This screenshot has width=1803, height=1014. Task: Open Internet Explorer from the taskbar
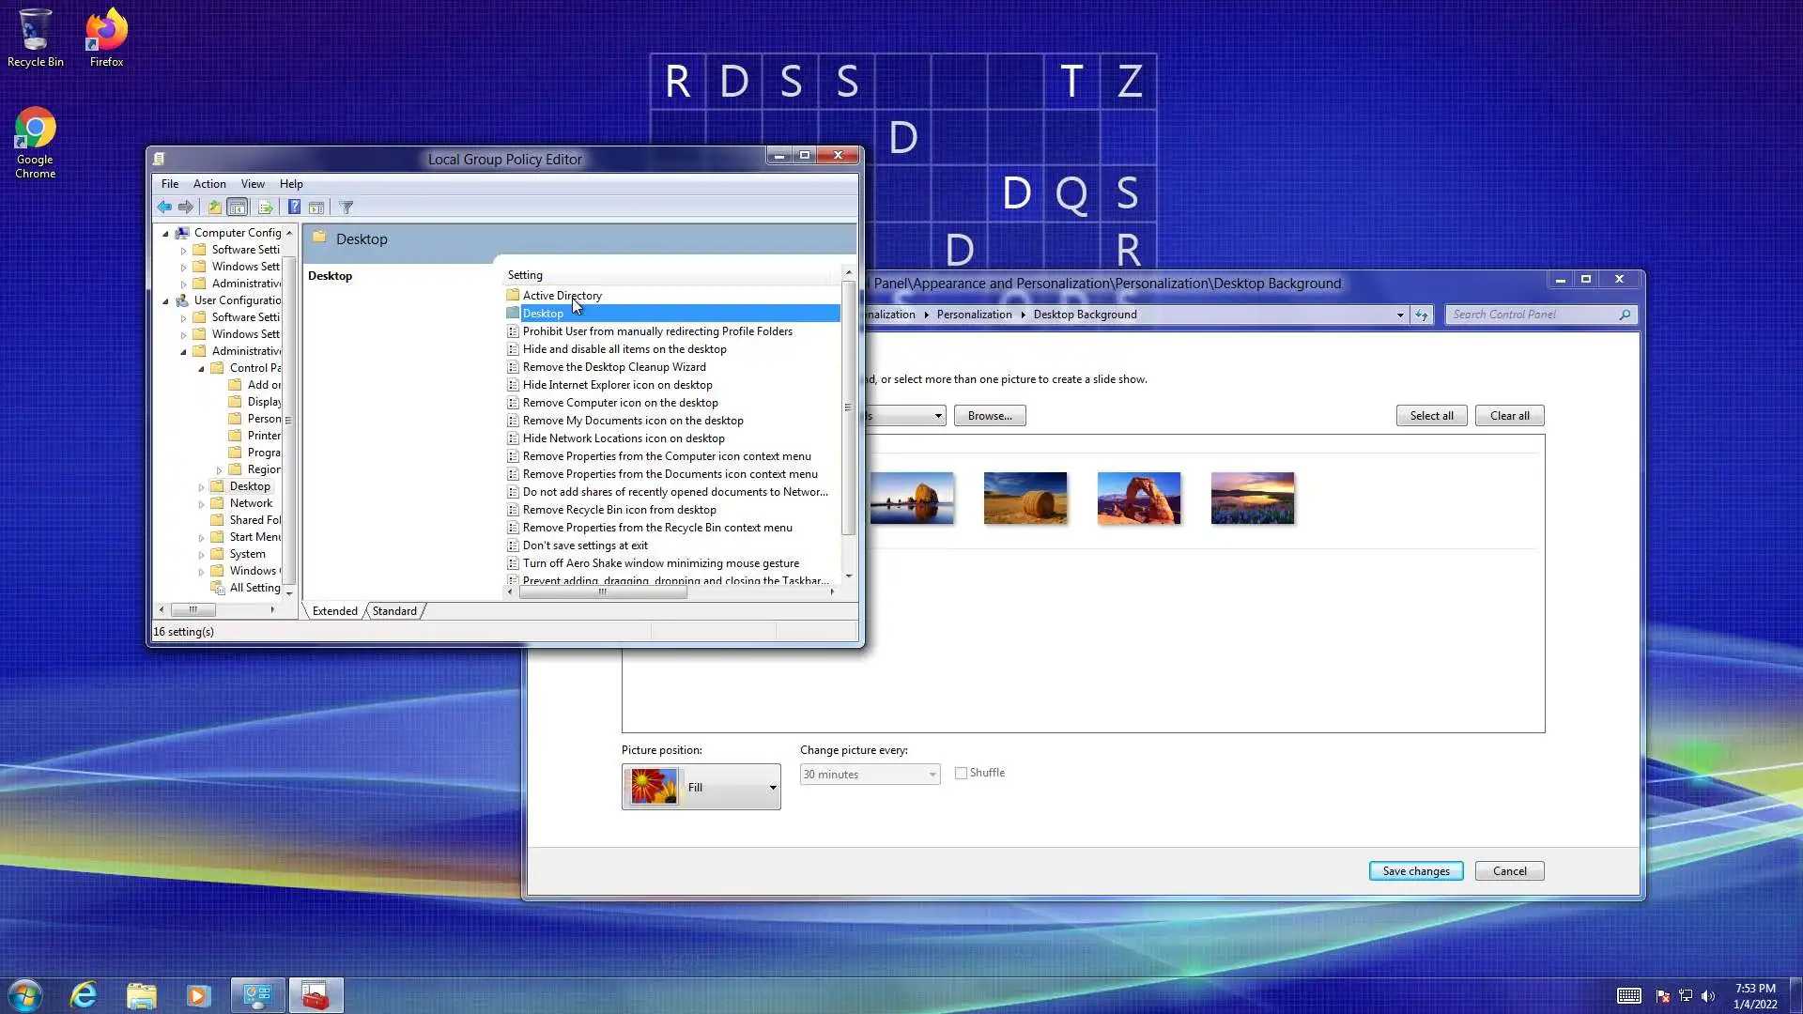[x=84, y=995]
